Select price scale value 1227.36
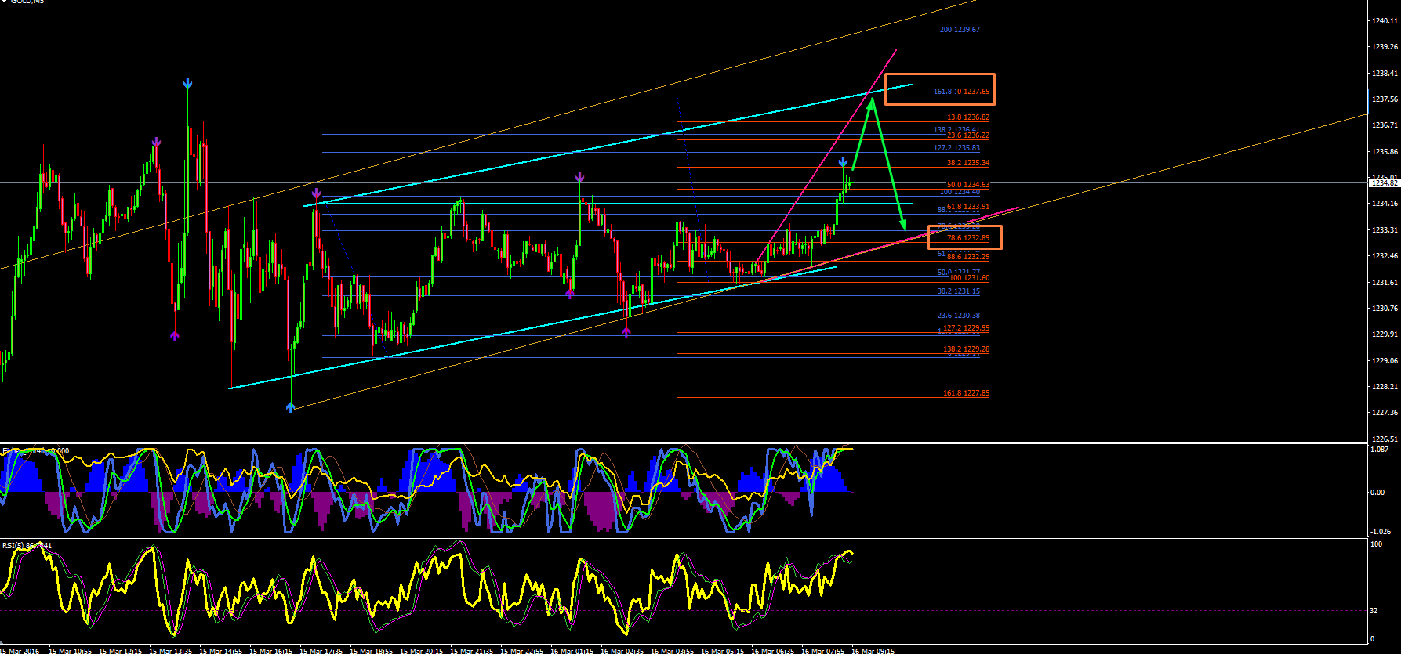Viewport: 1401px width, 654px height. tap(1385, 413)
